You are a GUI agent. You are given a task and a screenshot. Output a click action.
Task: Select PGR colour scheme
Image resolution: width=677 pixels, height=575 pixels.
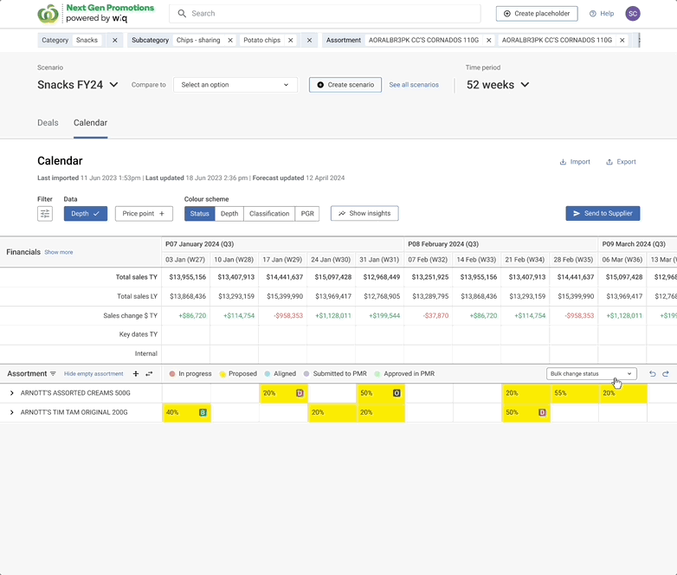pos(307,213)
